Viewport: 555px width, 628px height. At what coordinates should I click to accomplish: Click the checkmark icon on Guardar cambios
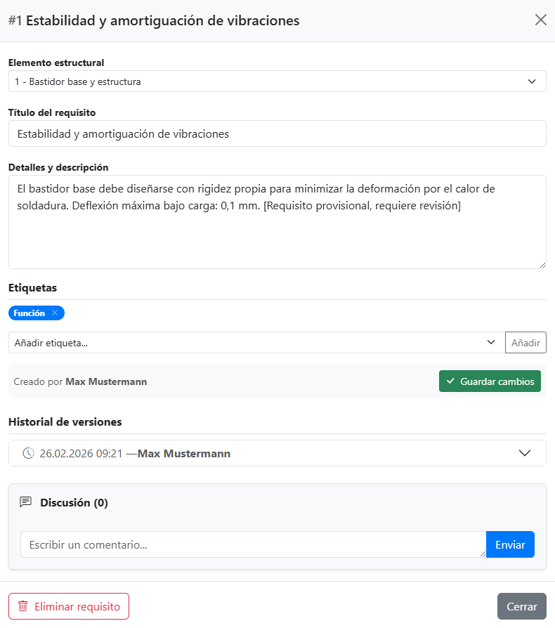click(x=450, y=381)
